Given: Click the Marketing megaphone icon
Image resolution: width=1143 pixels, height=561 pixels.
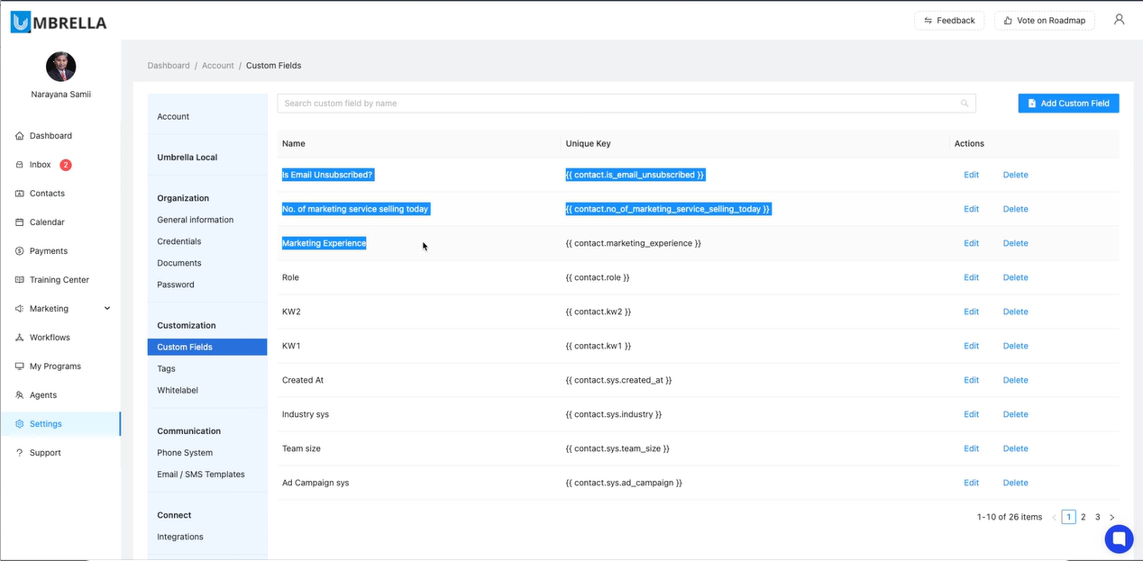Looking at the screenshot, I should [20, 309].
